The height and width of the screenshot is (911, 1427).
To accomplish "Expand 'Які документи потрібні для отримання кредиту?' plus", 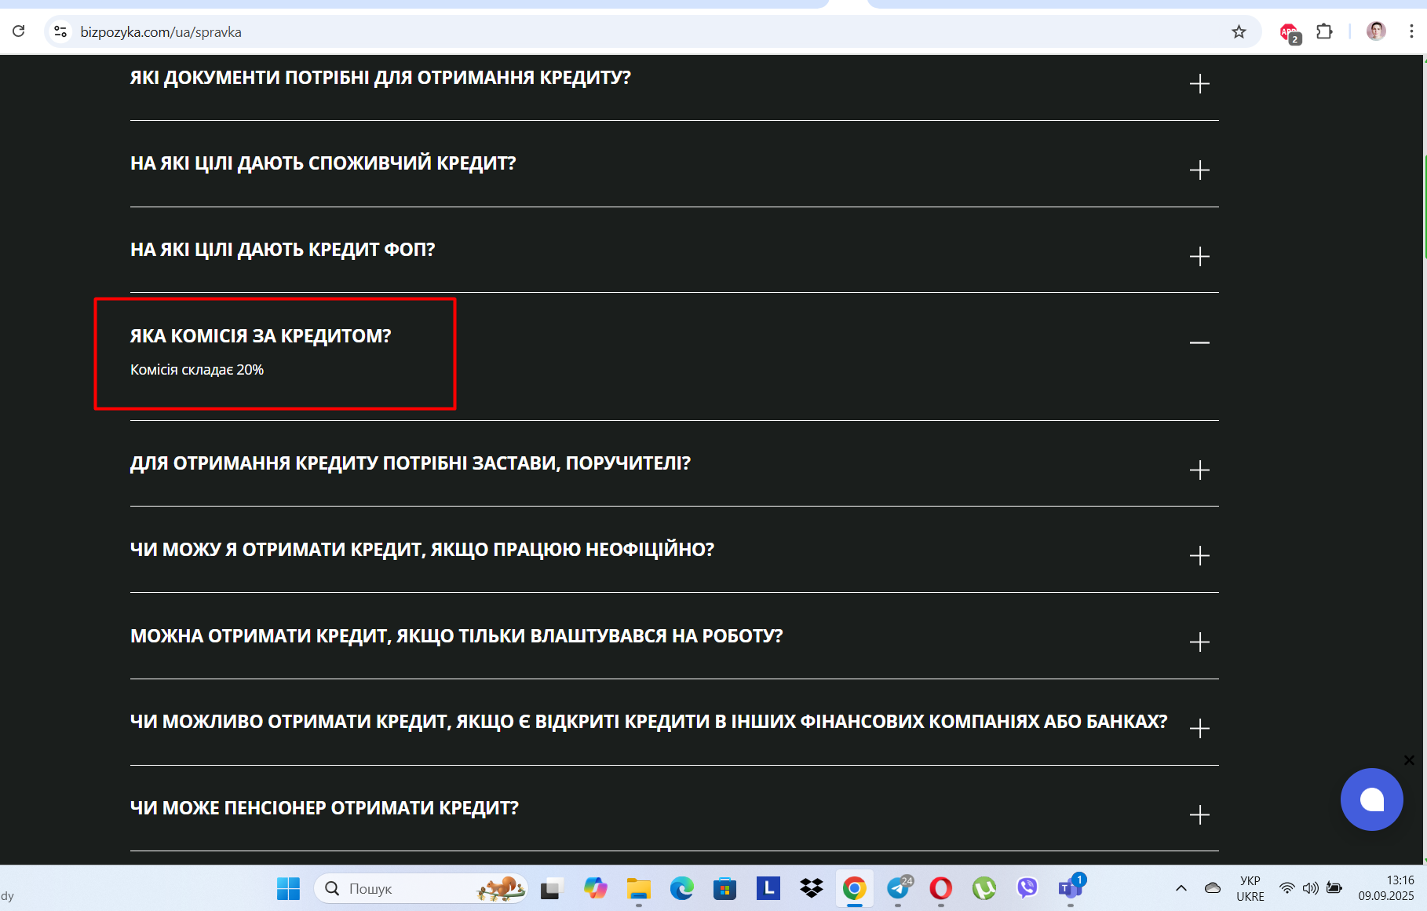I will pos(1199,84).
